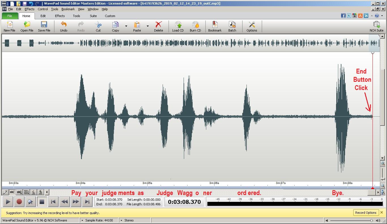Open the Stereo channel dropdown
The height and width of the screenshot is (224, 387).
[135, 220]
